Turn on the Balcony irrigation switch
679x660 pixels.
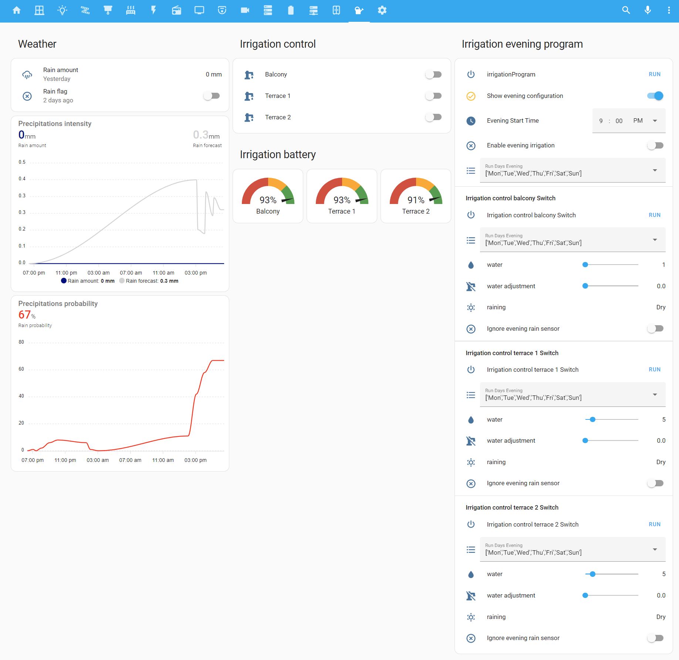433,74
